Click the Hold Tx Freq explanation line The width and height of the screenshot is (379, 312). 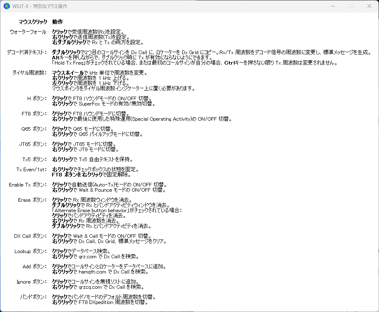point(195,63)
